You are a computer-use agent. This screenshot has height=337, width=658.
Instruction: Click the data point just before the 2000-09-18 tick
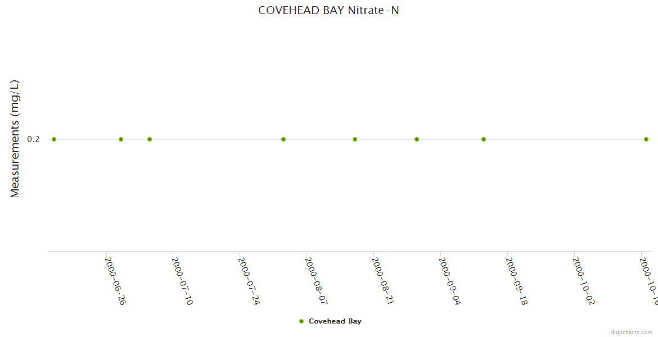coord(484,139)
